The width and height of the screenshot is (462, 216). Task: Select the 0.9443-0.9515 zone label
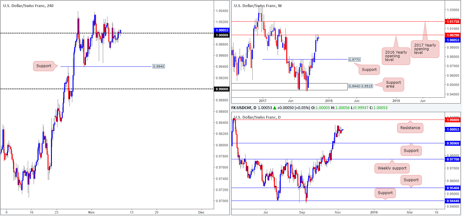click(x=360, y=86)
